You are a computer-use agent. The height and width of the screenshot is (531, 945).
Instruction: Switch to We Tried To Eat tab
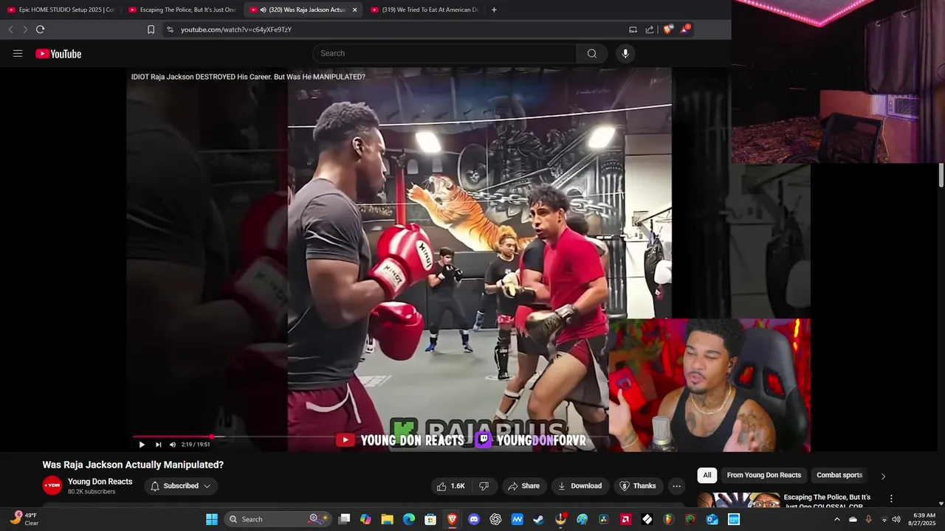coord(425,10)
